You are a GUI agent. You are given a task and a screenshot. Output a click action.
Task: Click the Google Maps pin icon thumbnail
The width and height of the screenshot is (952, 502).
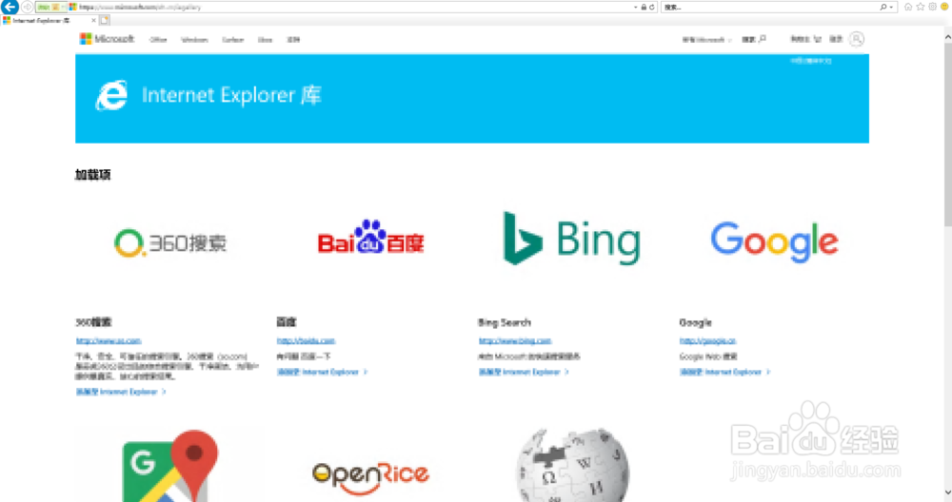(170, 466)
